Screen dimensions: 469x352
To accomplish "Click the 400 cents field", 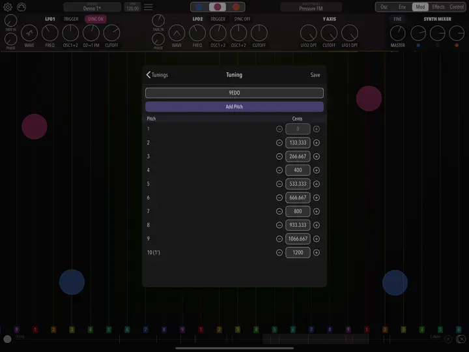I will tap(298, 170).
